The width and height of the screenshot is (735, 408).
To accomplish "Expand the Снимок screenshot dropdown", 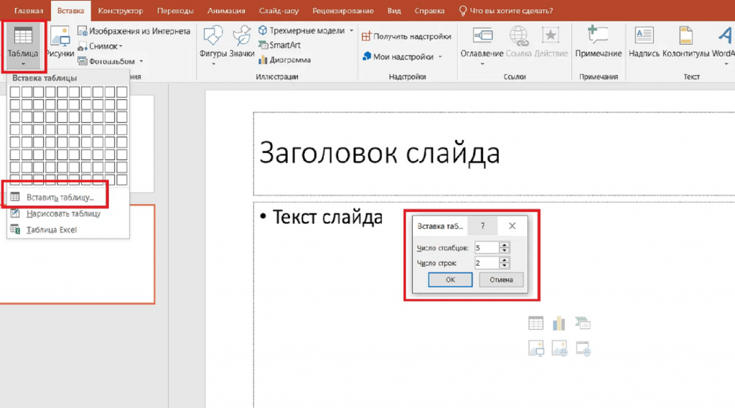I will (x=120, y=47).
